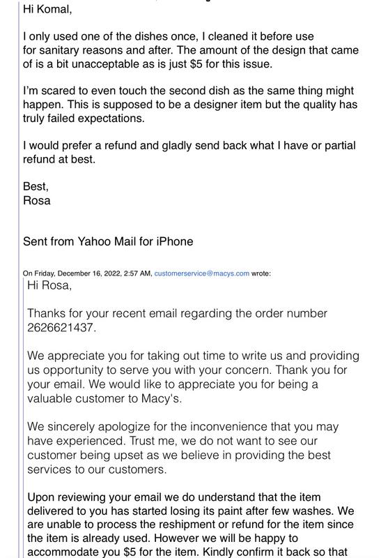
Task: Click the 'Thanks for your recent email' line
Action: tap(177, 313)
